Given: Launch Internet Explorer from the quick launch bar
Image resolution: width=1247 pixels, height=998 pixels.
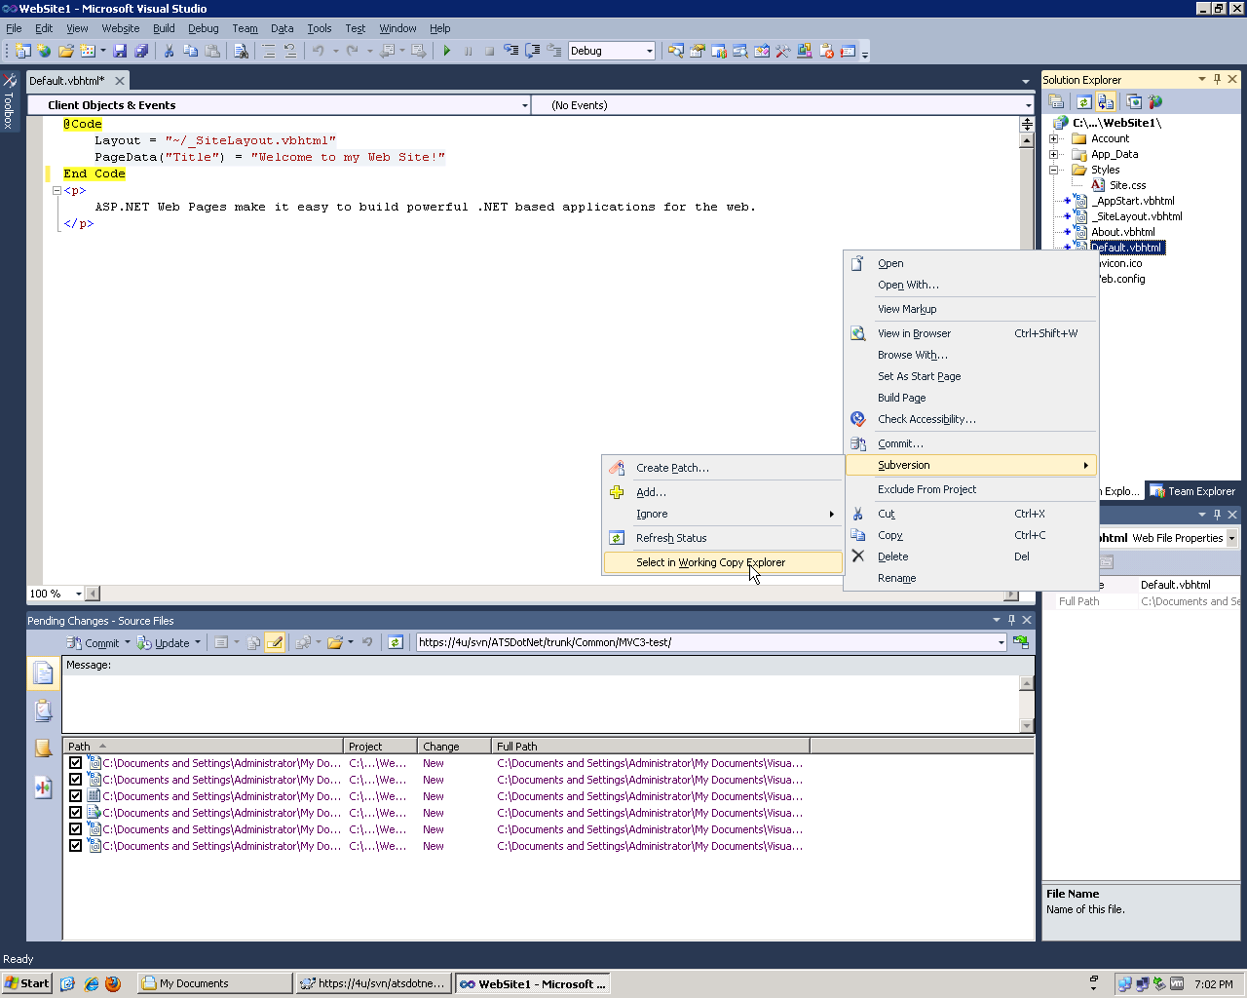Looking at the screenshot, I should pos(91,983).
